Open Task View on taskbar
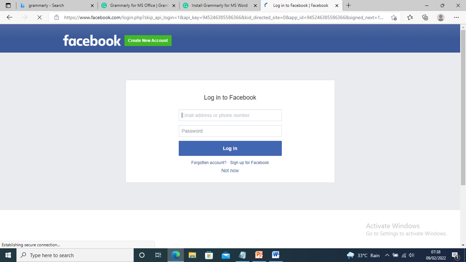466x262 pixels. pyautogui.click(x=158, y=255)
